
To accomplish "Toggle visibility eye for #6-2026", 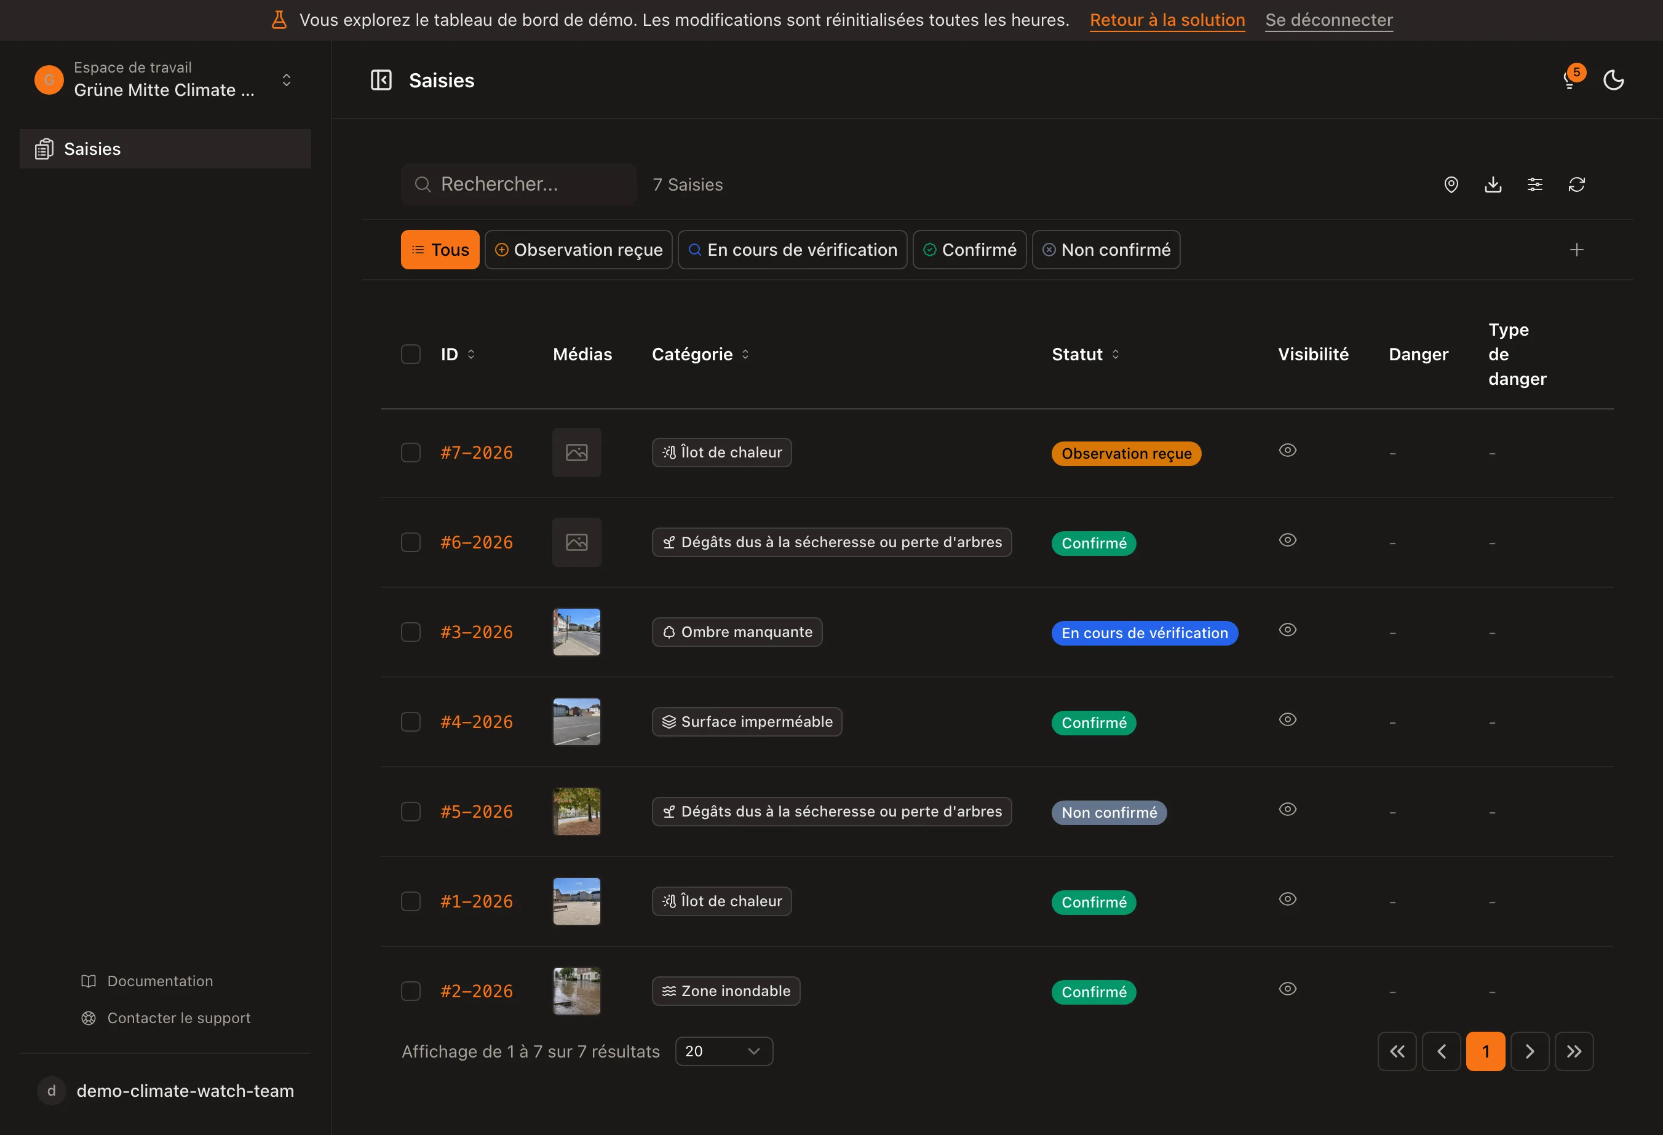I will coord(1287,540).
